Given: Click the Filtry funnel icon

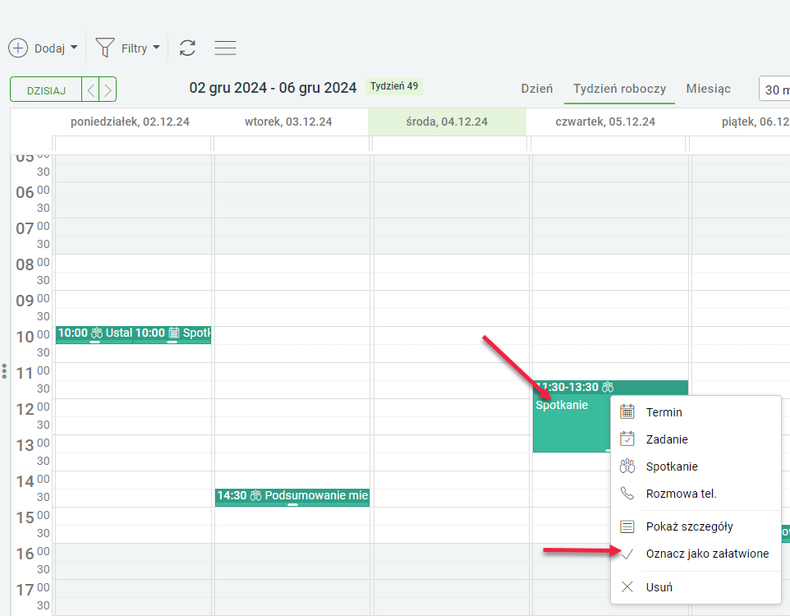Looking at the screenshot, I should (x=105, y=48).
